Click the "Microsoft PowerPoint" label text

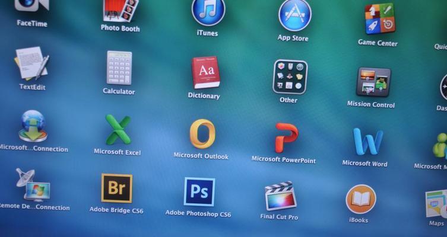pyautogui.click(x=284, y=160)
